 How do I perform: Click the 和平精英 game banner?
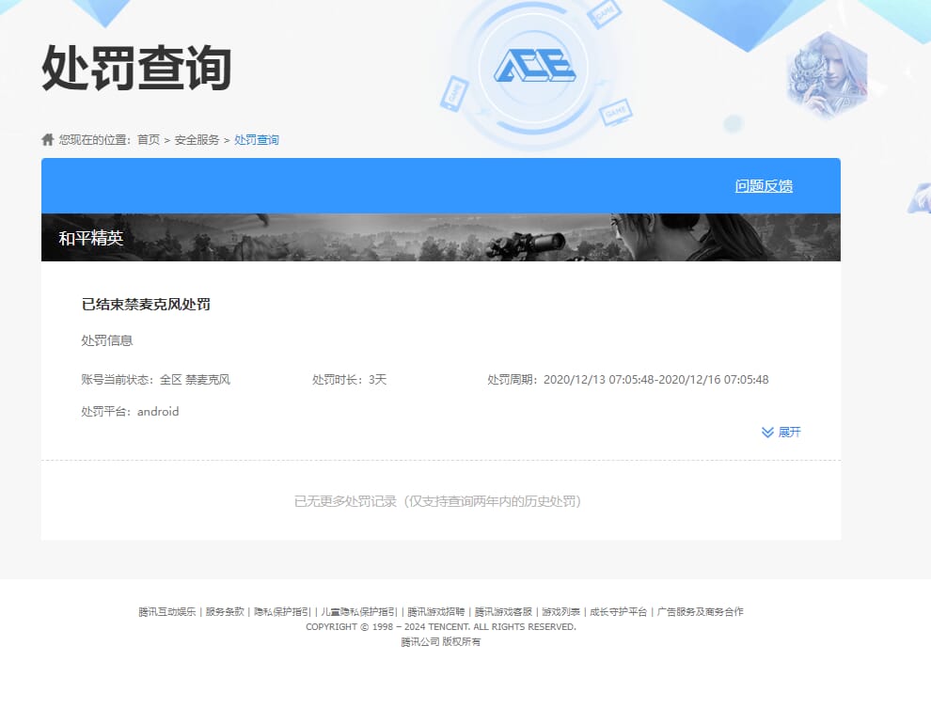point(440,238)
